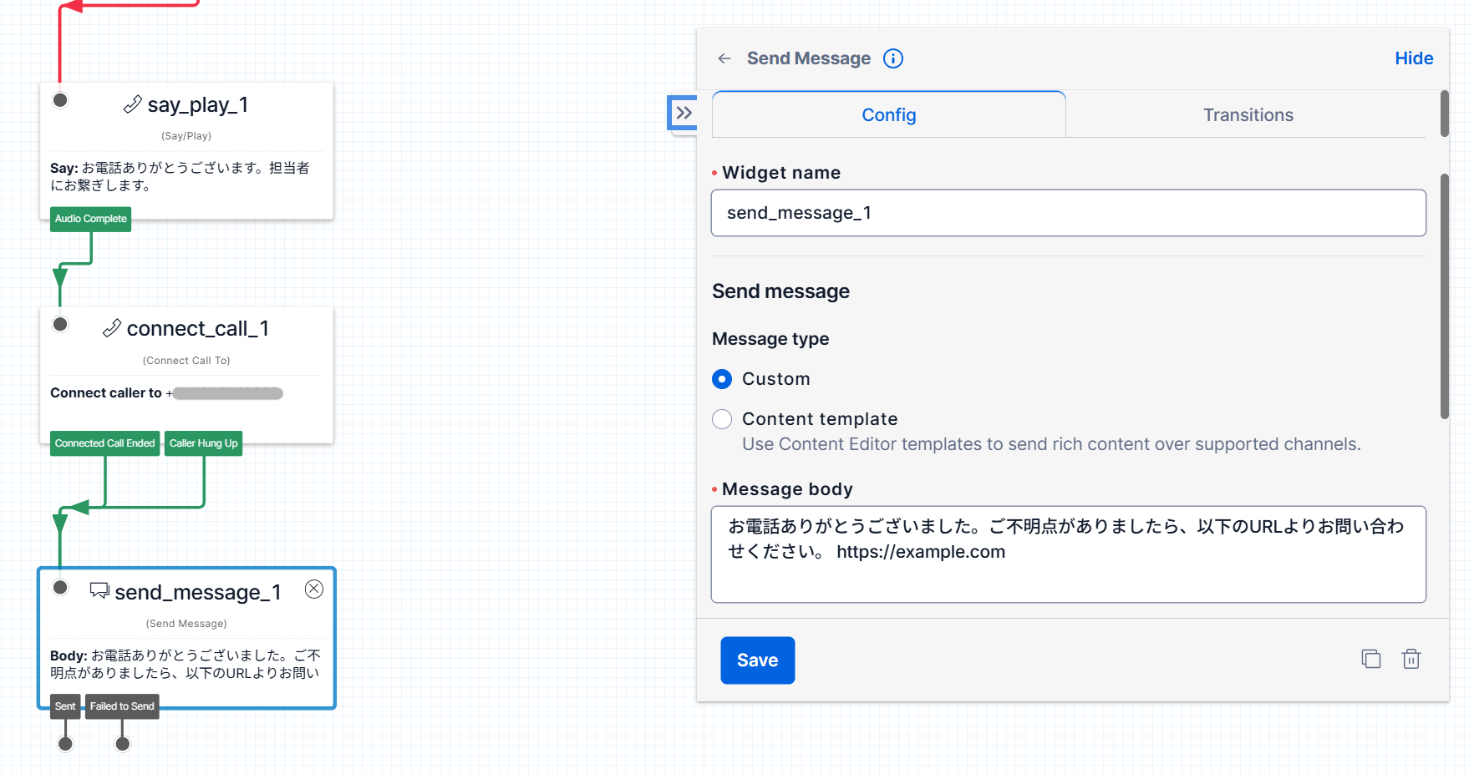Select the Custom message type radio
This screenshot has width=1474, height=774.
(x=721, y=378)
